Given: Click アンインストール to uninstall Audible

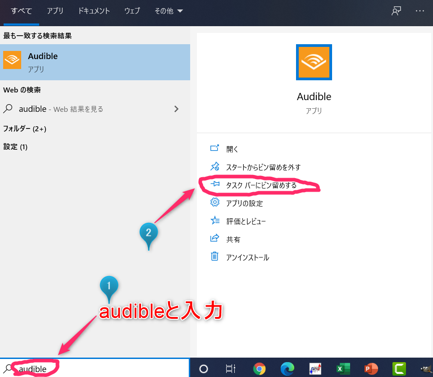Looking at the screenshot, I should (240, 257).
